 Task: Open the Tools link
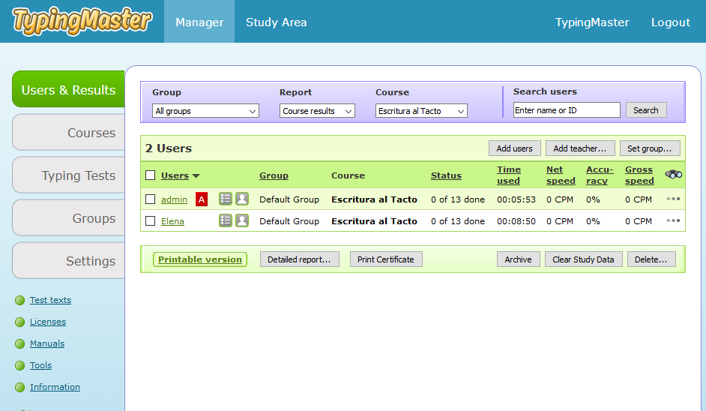[x=40, y=364]
